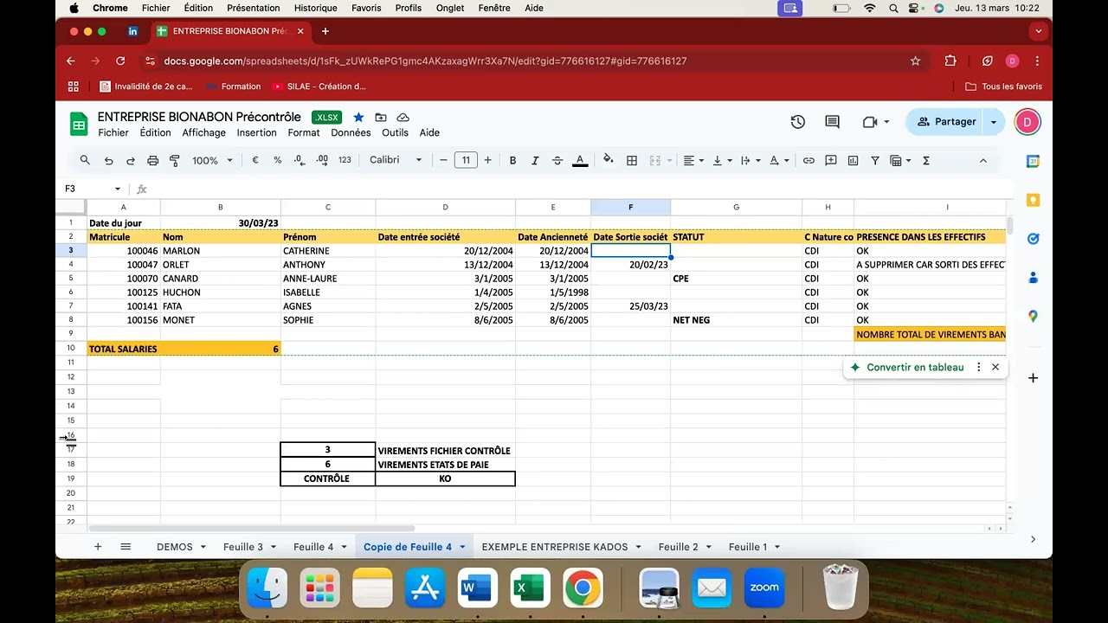Decrease the font size
Screen dimensions: 1108x623
[443, 160]
